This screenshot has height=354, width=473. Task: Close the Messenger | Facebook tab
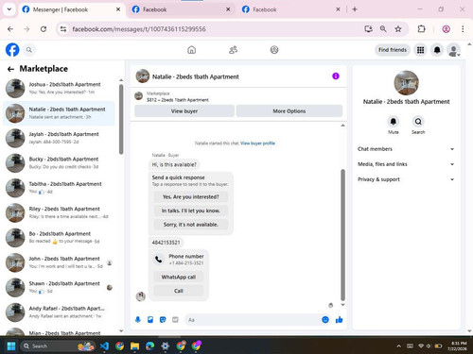point(118,9)
